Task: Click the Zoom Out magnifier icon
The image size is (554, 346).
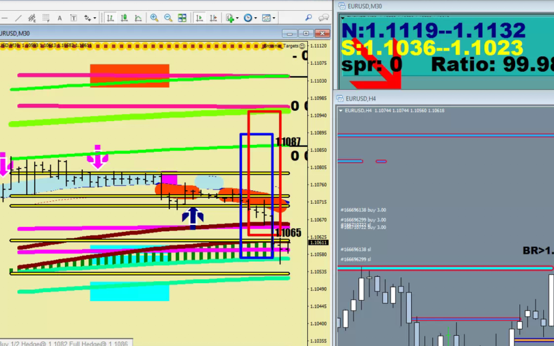Action: coord(168,18)
